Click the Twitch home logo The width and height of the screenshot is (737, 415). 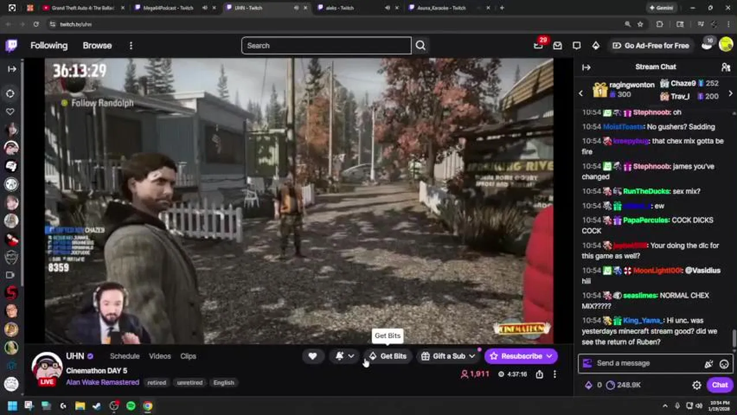[x=12, y=46]
